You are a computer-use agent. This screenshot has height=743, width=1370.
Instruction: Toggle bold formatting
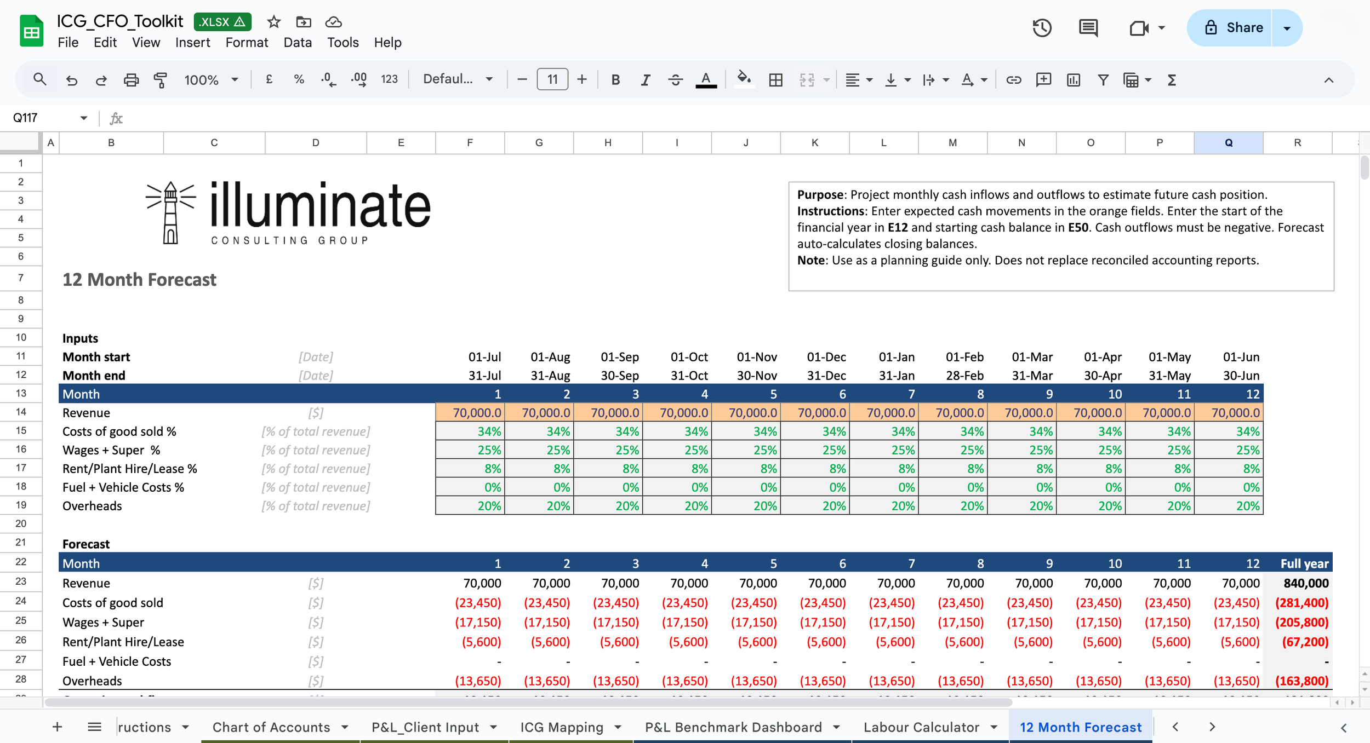[615, 80]
